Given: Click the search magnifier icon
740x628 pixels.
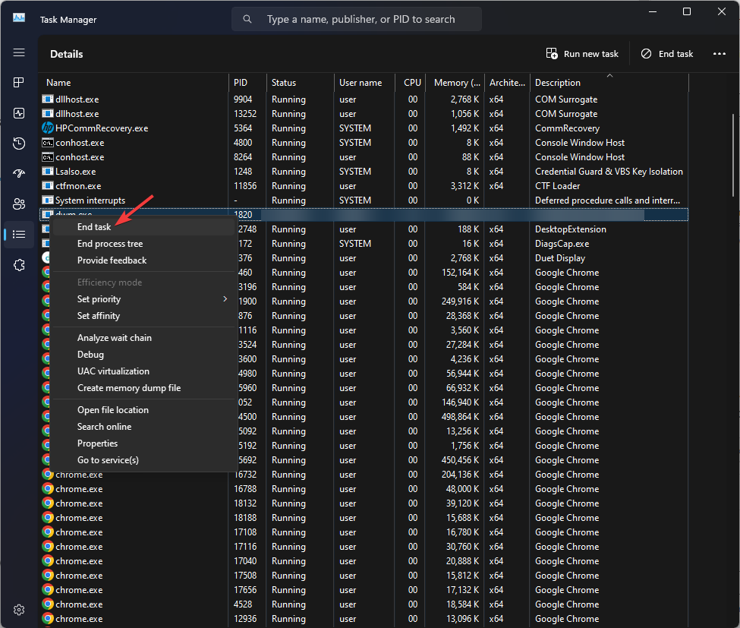Looking at the screenshot, I should pos(247,19).
